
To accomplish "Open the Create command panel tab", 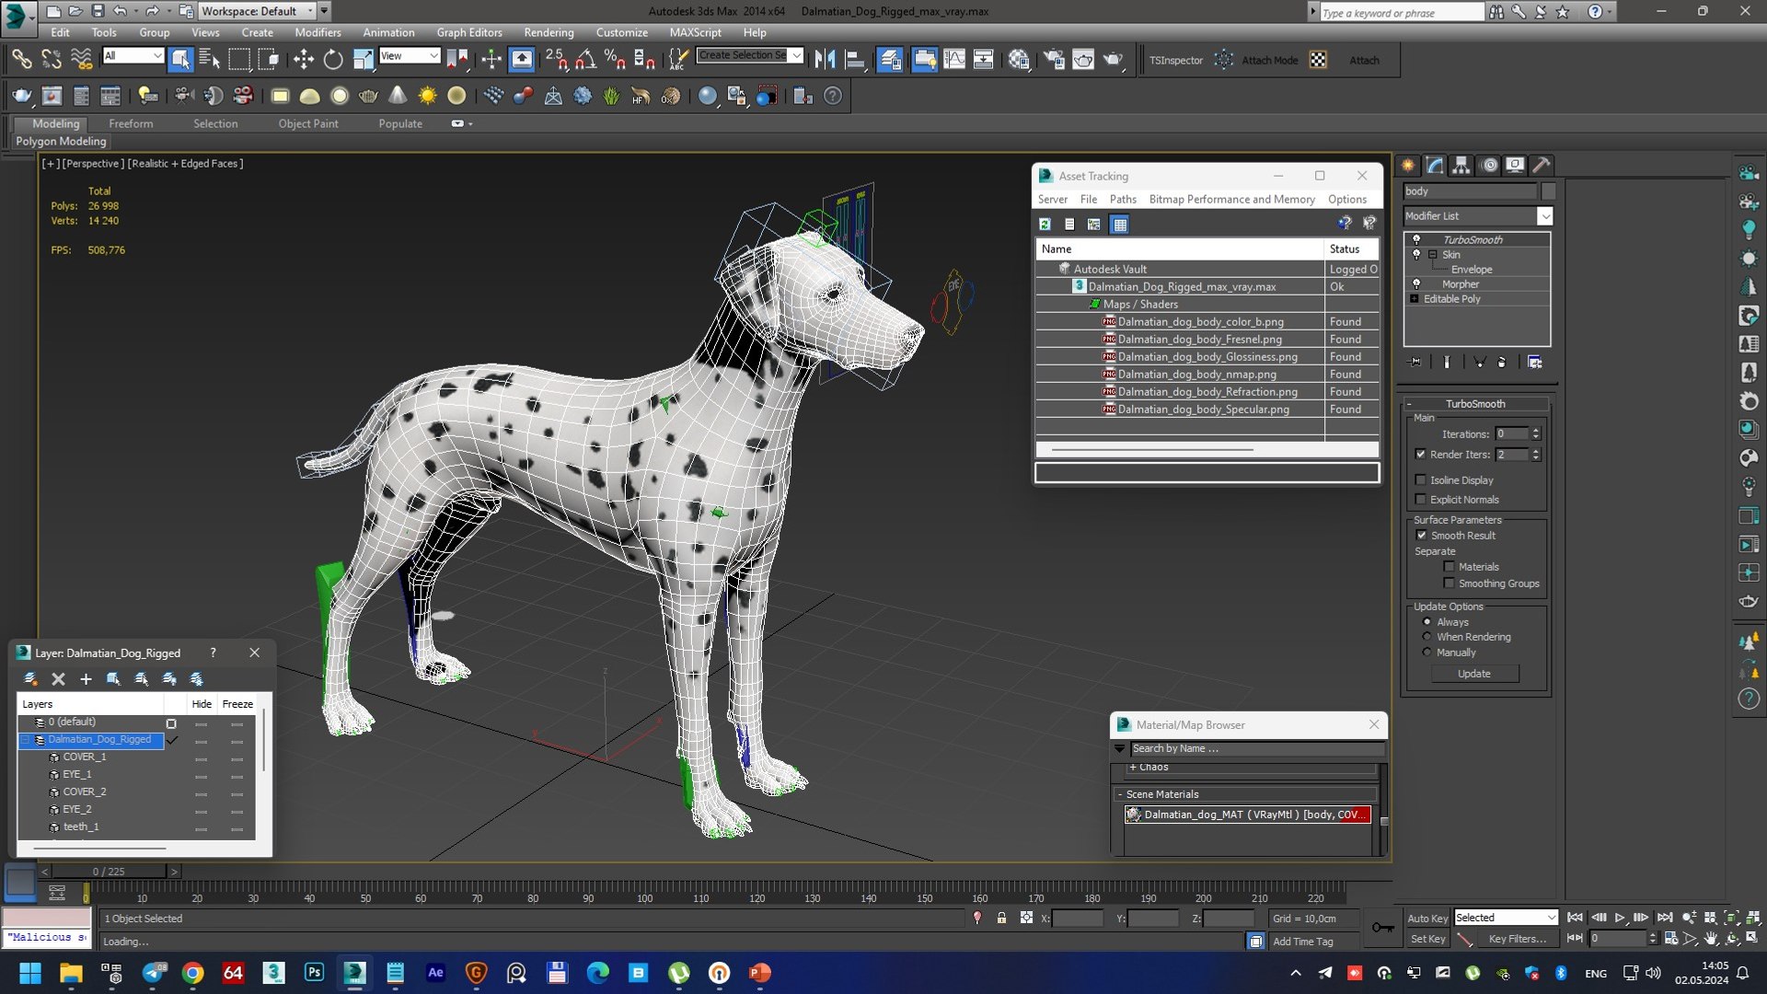I will point(1408,166).
